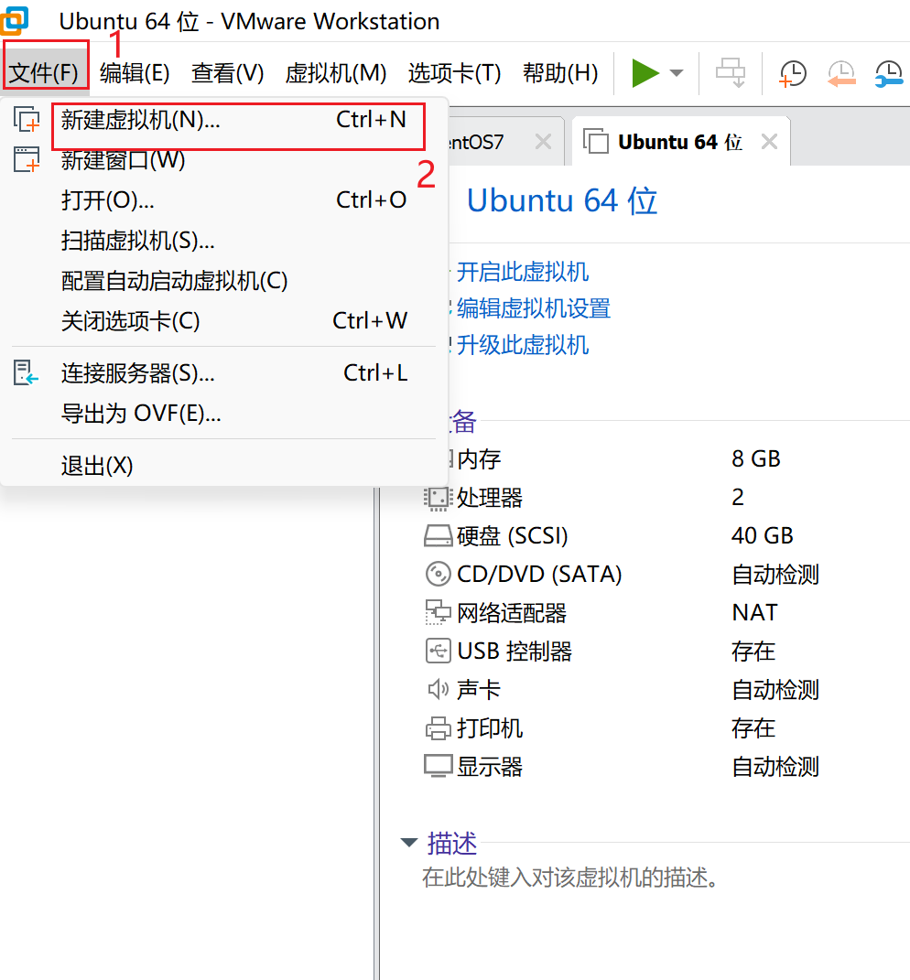Click the new window icon in menu
The width and height of the screenshot is (910, 980).
pyautogui.click(x=27, y=159)
